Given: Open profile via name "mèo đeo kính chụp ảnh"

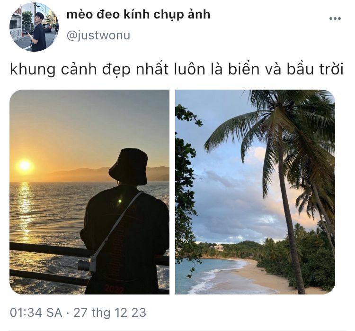Looking at the screenshot, I should click(138, 15).
